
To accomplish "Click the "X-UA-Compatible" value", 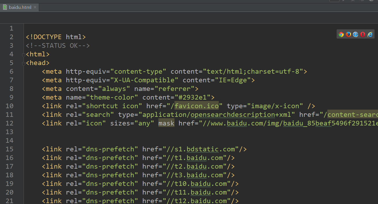I will pyautogui.click(x=145, y=80).
